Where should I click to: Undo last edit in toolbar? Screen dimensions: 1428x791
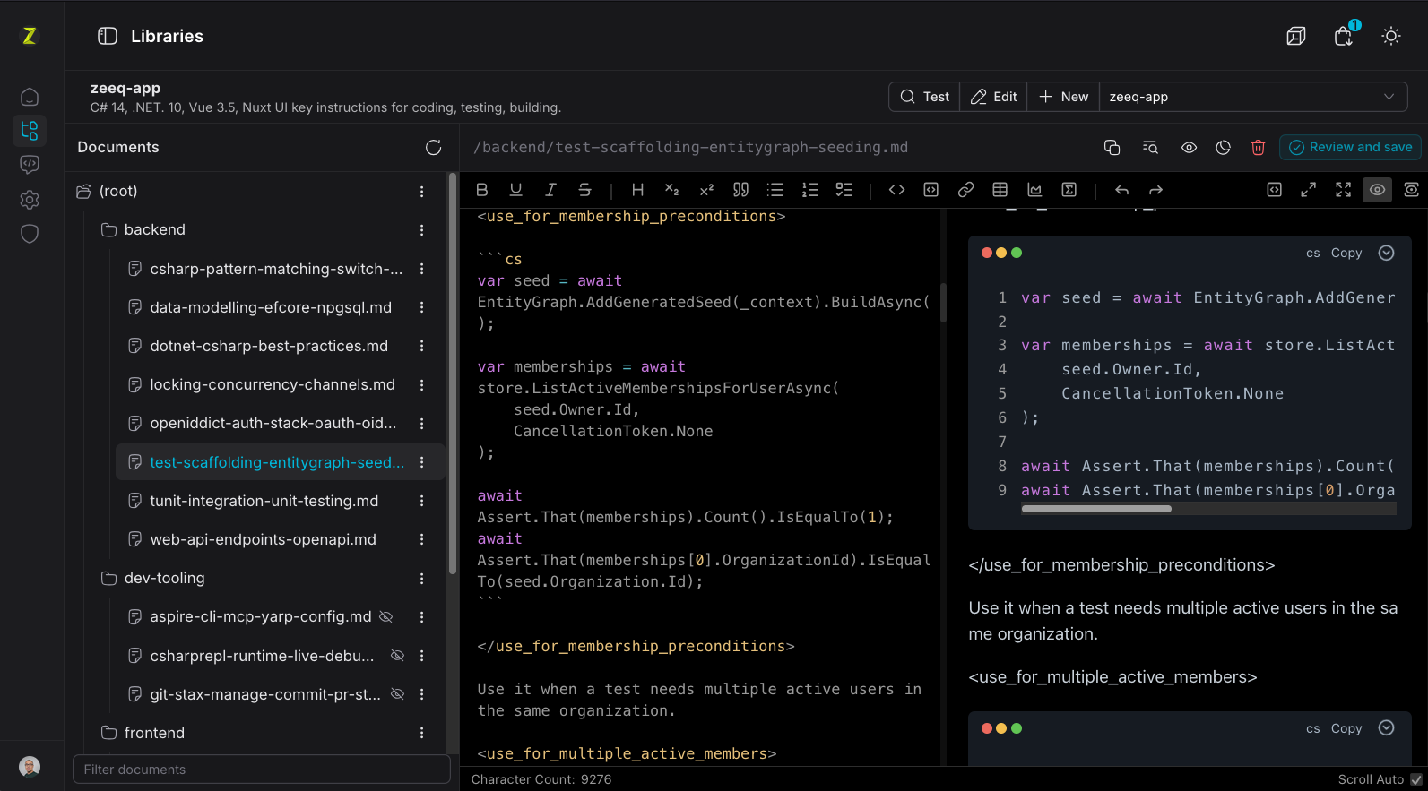[x=1121, y=190]
